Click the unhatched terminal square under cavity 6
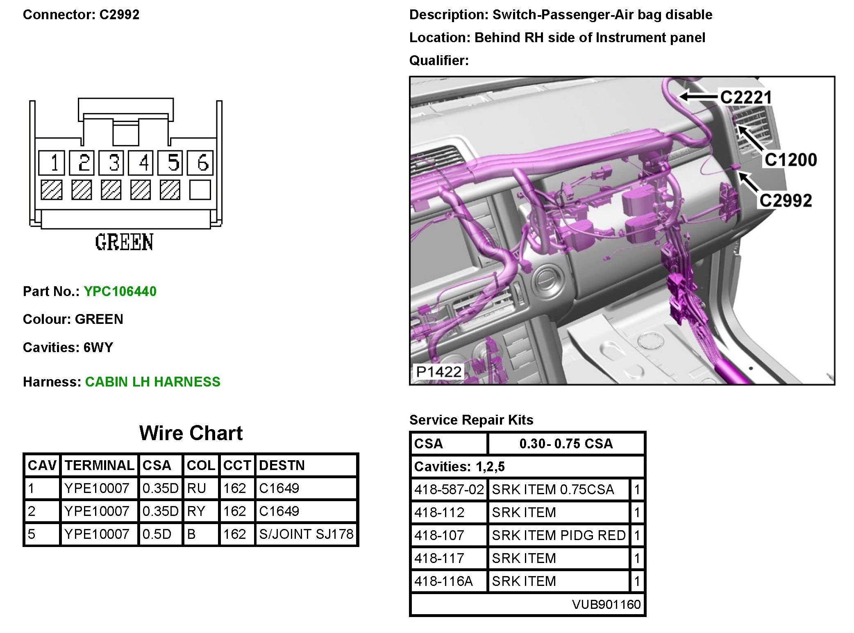This screenshot has height=633, width=854. [x=200, y=190]
